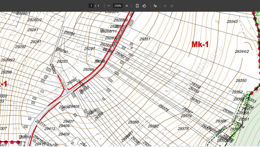The height and width of the screenshot is (147, 260).
Task: Select parcel label 29363
Action: tap(195, 100)
